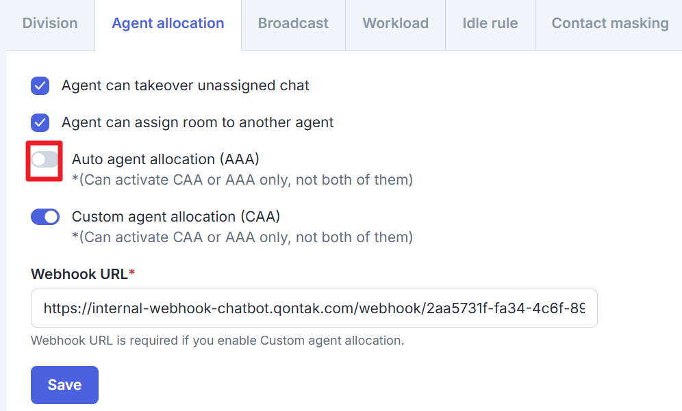Viewport: 682px width, 411px height.
Task: Open the Idle rule tab
Action: coord(490,23)
